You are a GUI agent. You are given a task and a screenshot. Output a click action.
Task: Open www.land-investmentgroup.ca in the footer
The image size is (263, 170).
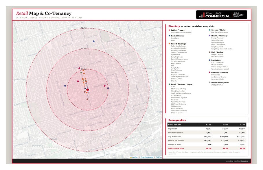[237, 161]
